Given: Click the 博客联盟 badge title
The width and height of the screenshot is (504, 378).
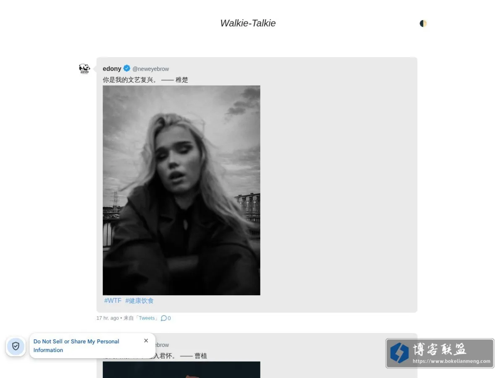Looking at the screenshot, I should pyautogui.click(x=439, y=349).
